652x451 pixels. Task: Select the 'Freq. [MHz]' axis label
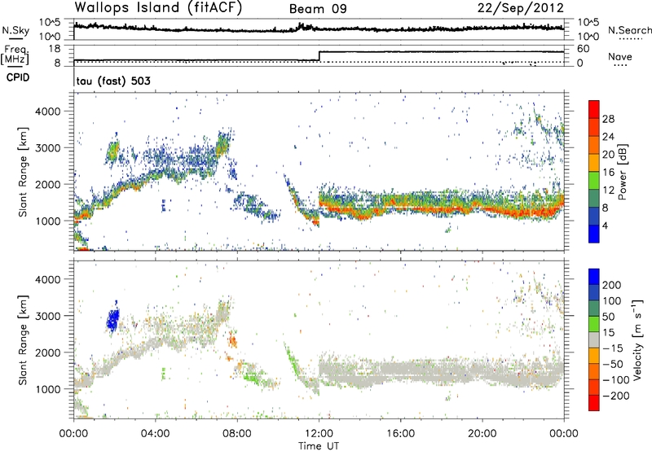(x=15, y=55)
